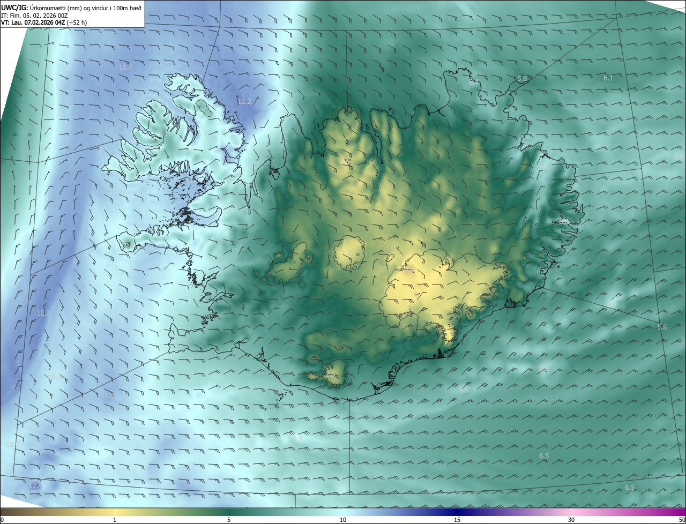
Task: Click the 10 tick on the color scale
Action: click(343, 520)
